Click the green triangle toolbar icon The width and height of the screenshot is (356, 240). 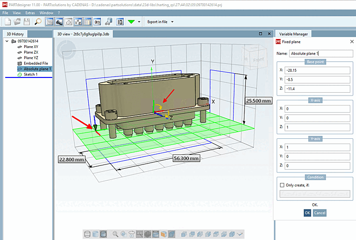tap(131, 22)
